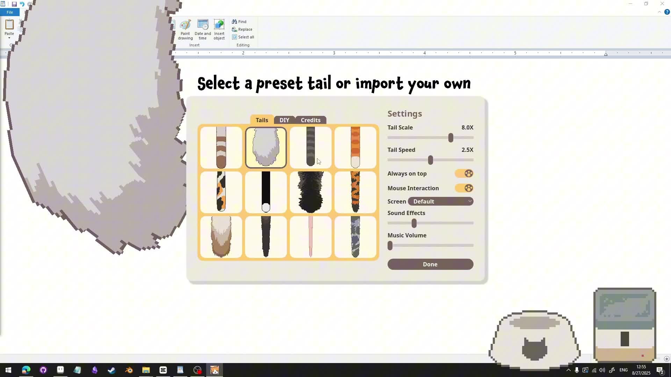Toggle Always on top switch
Viewport: 671px width, 377px height.
pos(464,173)
